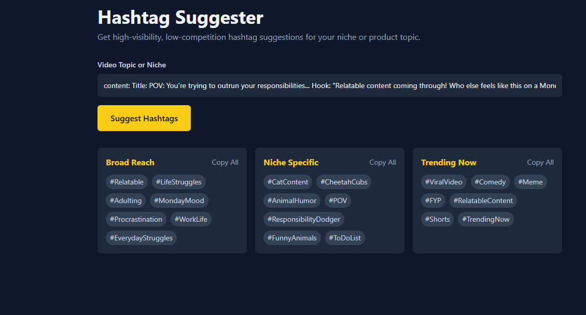Click the #Procrastination tag
Image resolution: width=586 pixels, height=315 pixels.
136,219
